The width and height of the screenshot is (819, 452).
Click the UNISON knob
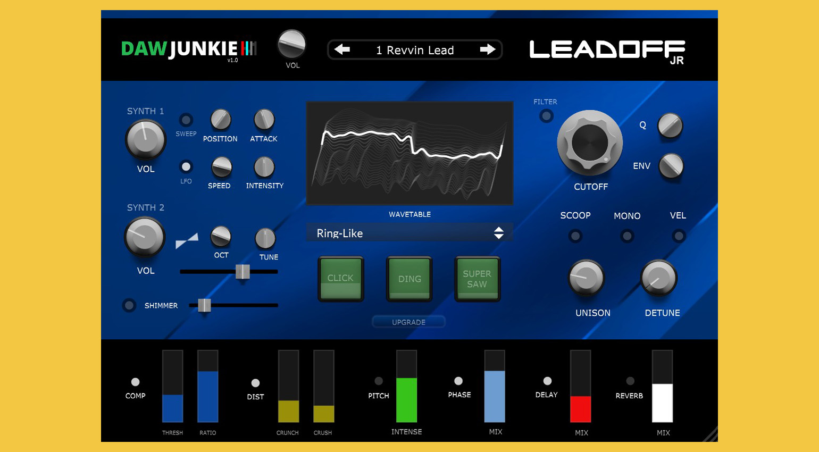pos(586,278)
